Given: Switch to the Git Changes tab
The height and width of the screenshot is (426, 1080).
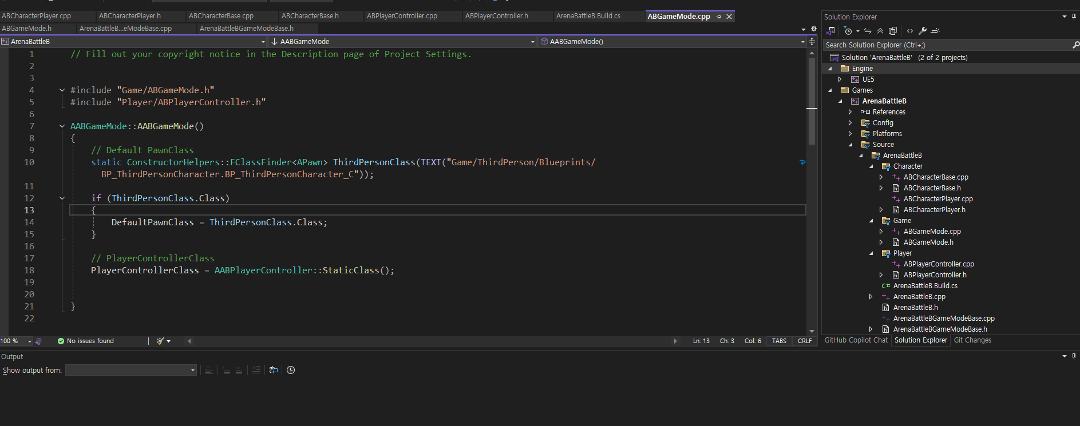Looking at the screenshot, I should click(972, 340).
